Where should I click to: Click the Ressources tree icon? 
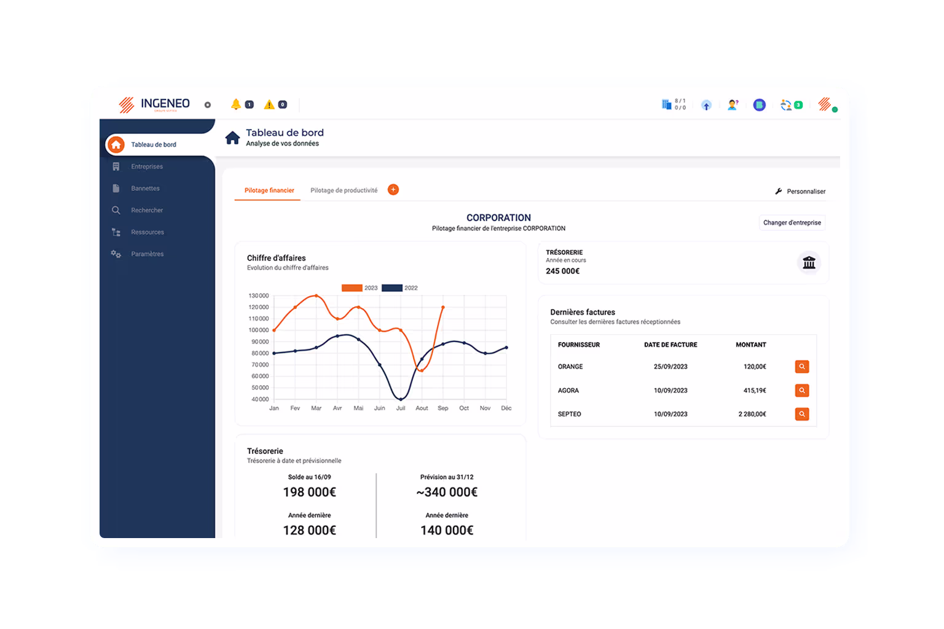click(x=116, y=232)
